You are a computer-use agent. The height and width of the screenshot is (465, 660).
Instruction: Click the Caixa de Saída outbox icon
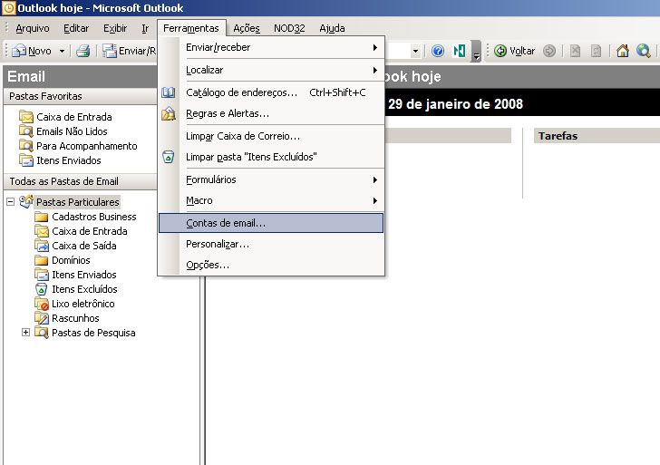(42, 246)
